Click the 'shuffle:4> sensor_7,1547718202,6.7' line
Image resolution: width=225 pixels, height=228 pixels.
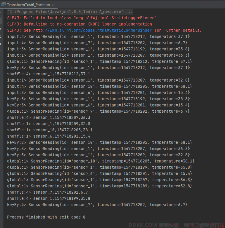pyautogui.click(x=47, y=192)
